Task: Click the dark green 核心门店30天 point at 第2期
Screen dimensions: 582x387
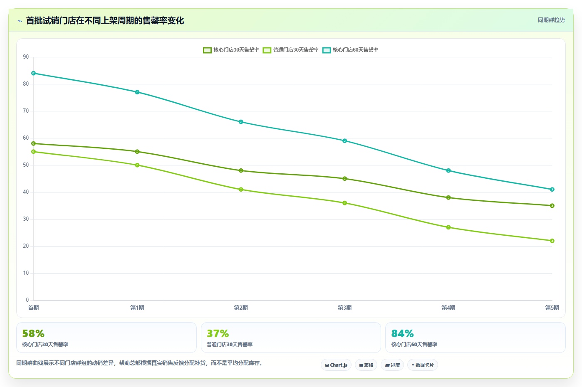Action: pos(241,170)
